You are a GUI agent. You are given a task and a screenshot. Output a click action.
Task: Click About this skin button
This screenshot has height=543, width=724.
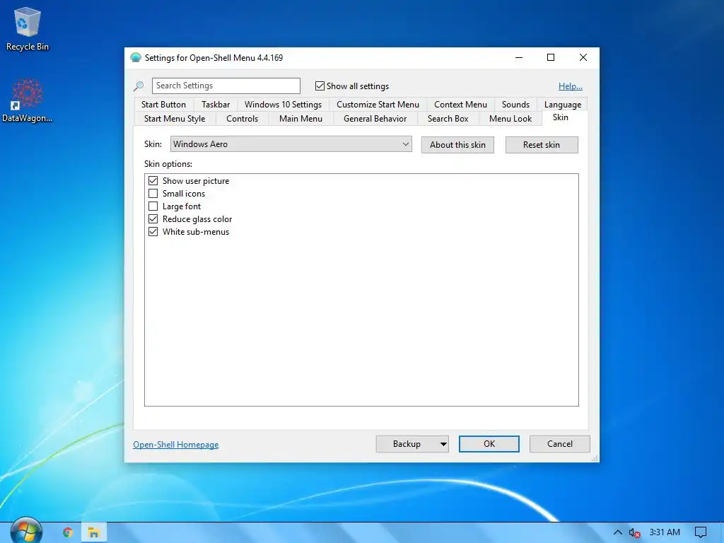(457, 144)
